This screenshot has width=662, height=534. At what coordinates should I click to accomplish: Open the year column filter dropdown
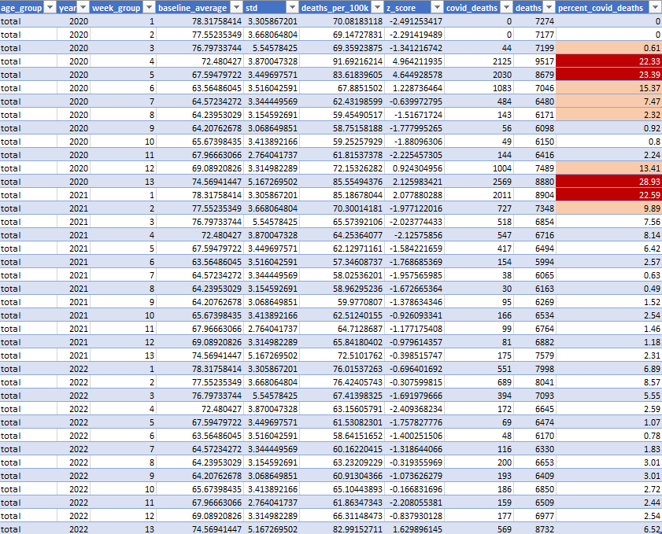point(83,8)
